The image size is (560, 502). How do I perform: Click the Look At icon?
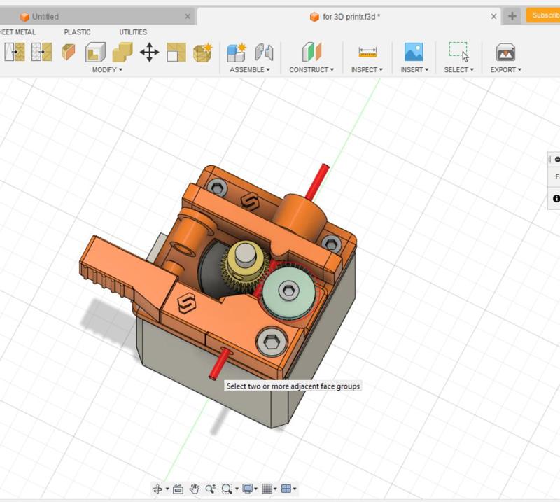click(178, 489)
